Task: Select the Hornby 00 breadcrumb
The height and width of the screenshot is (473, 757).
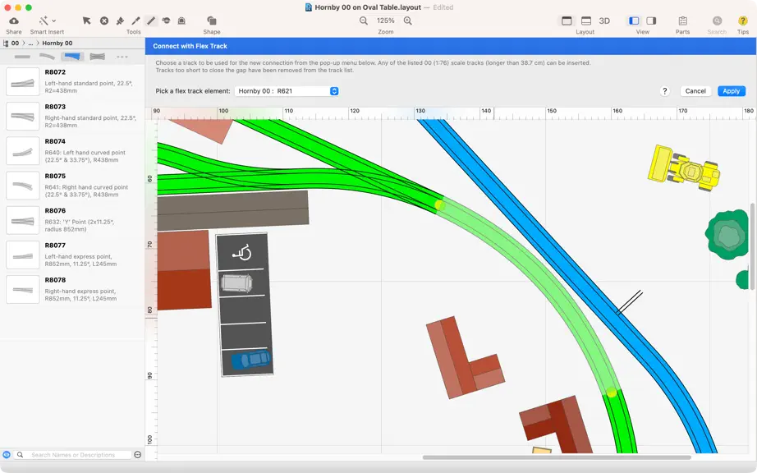Action: (57, 43)
